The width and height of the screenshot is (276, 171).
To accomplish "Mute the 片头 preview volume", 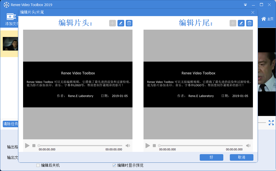I will tap(128, 146).
